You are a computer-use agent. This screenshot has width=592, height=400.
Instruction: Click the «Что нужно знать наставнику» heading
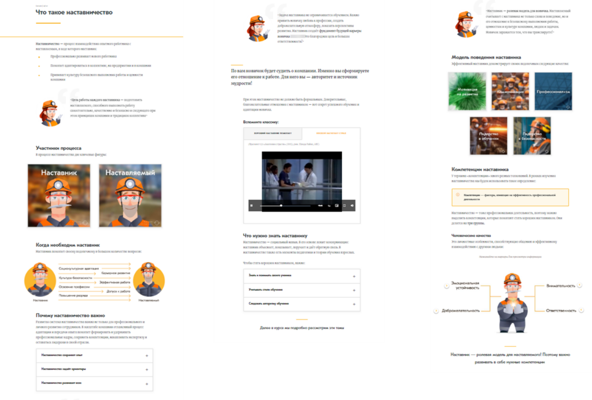[275, 236]
